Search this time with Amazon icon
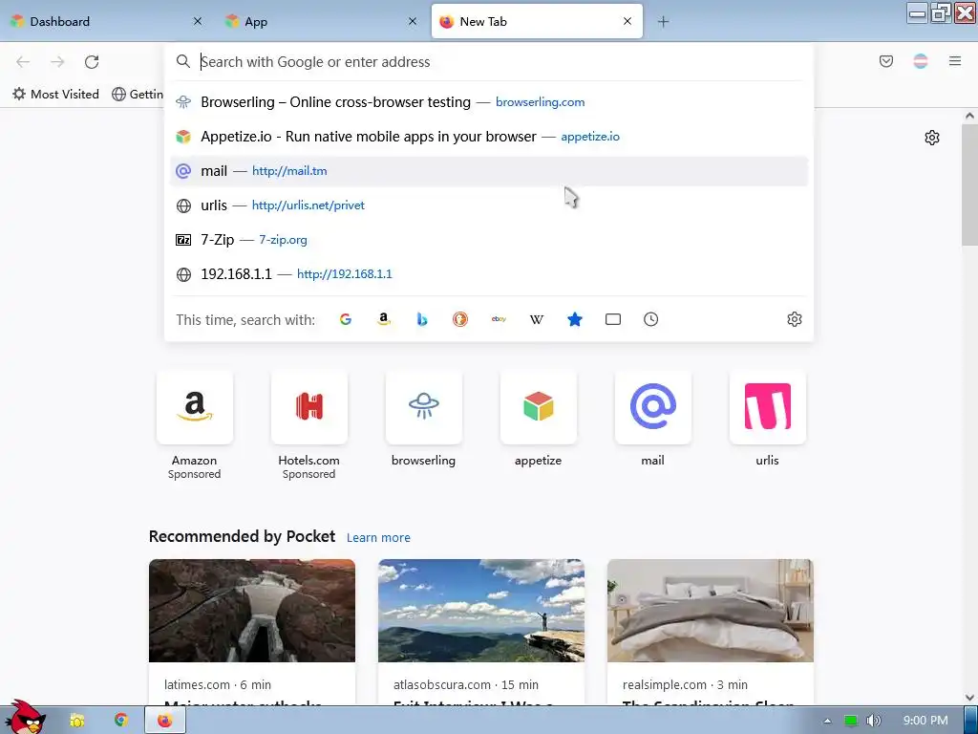The height and width of the screenshot is (734, 978). coord(384,319)
